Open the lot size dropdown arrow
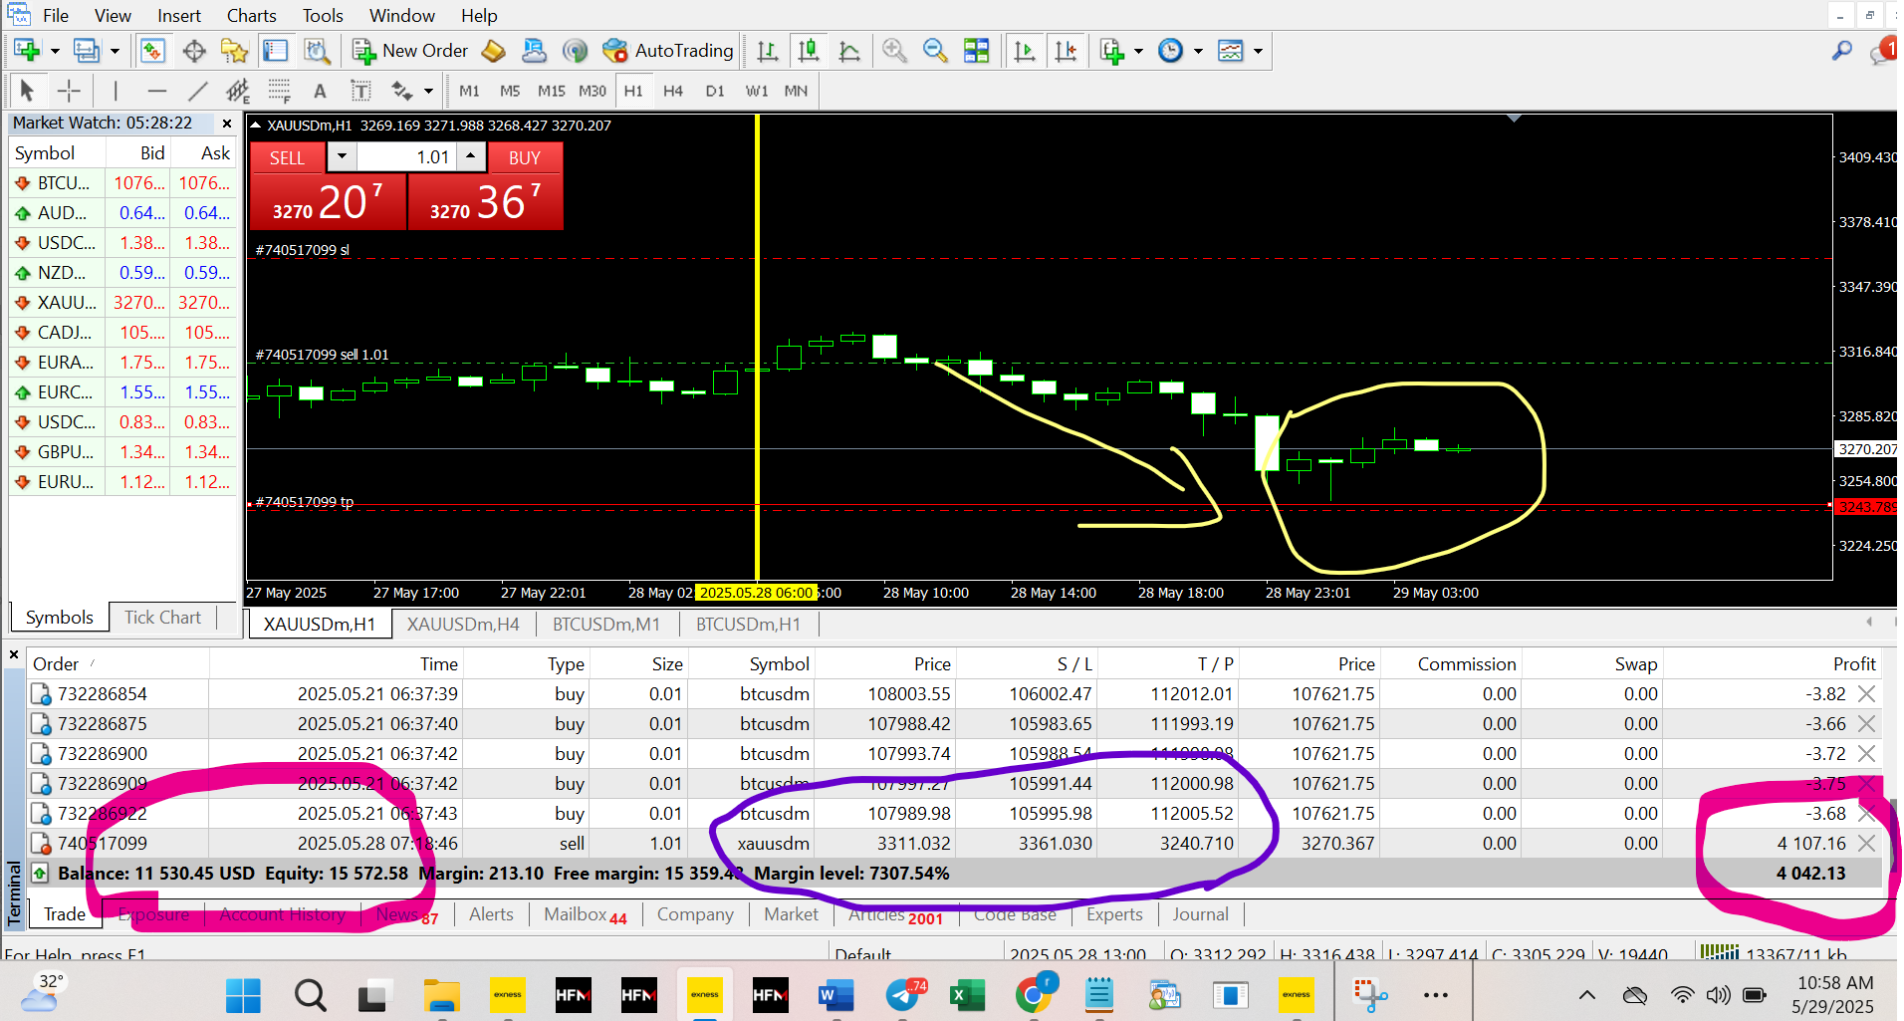This screenshot has width=1904, height=1021. [343, 156]
